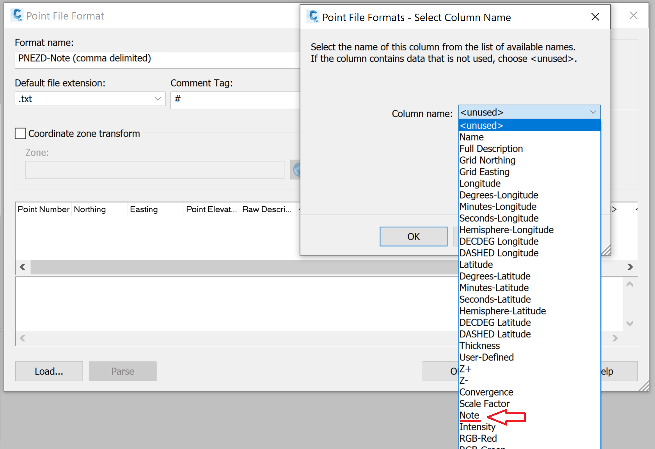This screenshot has width=655, height=449.
Task: Open the Column name dropdown
Action: click(593, 112)
